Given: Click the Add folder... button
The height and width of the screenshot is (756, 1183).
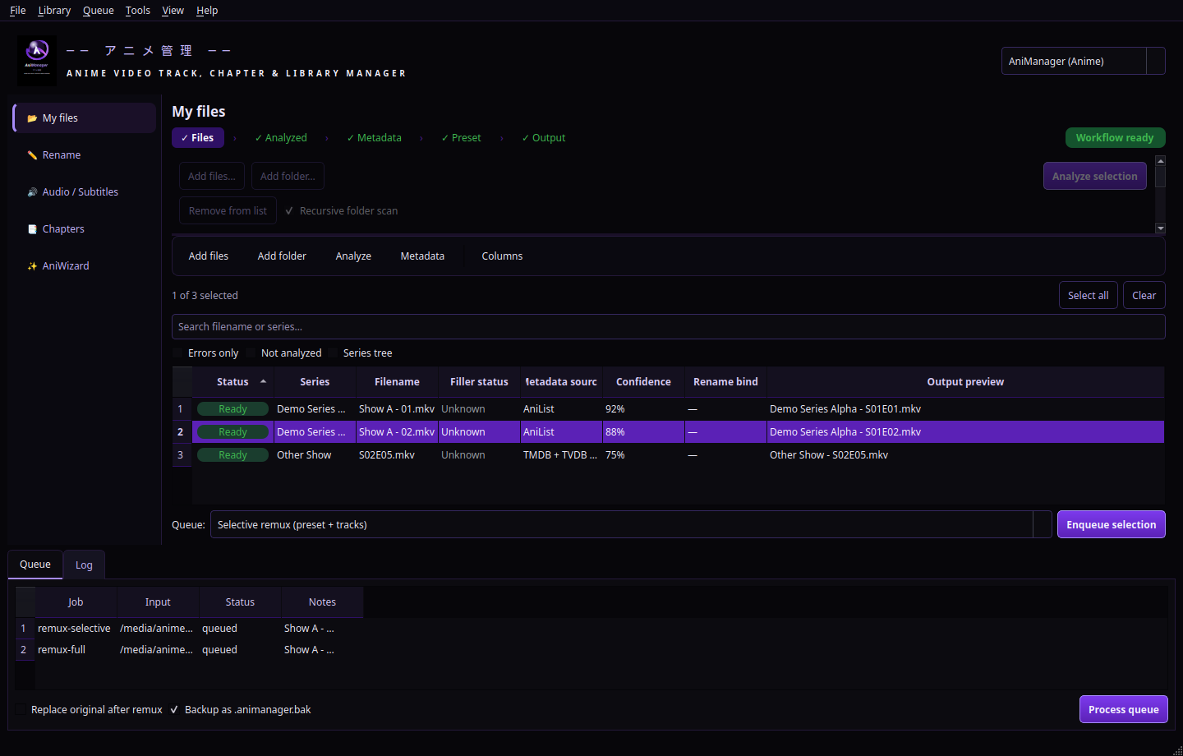Looking at the screenshot, I should (x=288, y=176).
